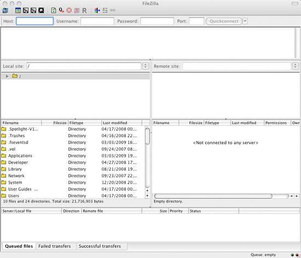Open the Site Manager
Screen dimensions: 301x258
(x=5, y=10)
